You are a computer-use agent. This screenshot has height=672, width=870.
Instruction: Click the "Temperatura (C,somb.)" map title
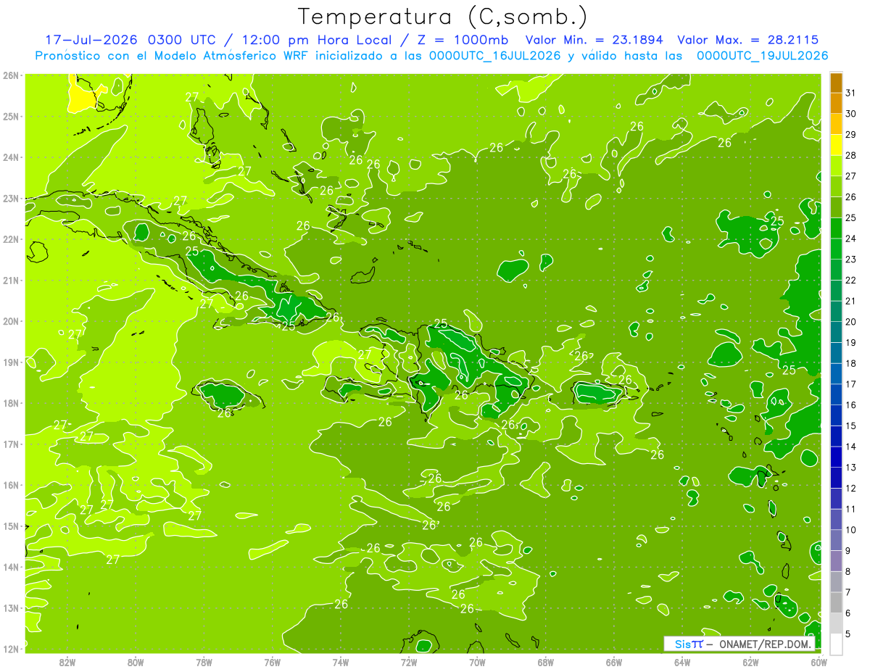coord(442,17)
